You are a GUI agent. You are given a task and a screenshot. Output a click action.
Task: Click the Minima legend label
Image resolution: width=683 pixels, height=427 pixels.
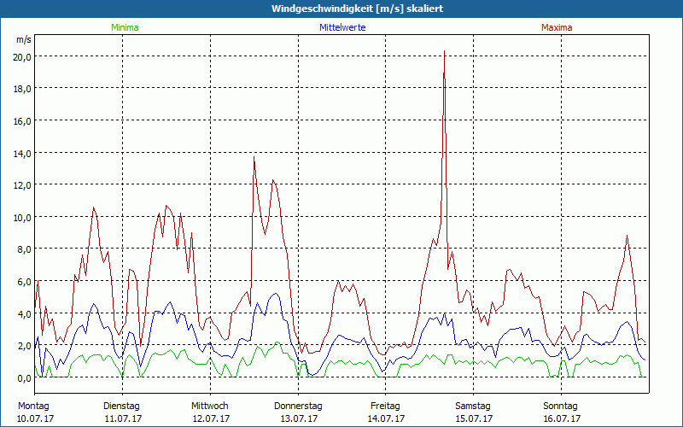[x=124, y=27]
